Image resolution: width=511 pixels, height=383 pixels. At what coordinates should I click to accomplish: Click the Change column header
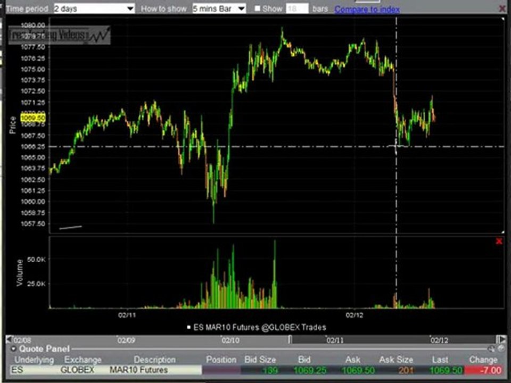click(x=483, y=360)
